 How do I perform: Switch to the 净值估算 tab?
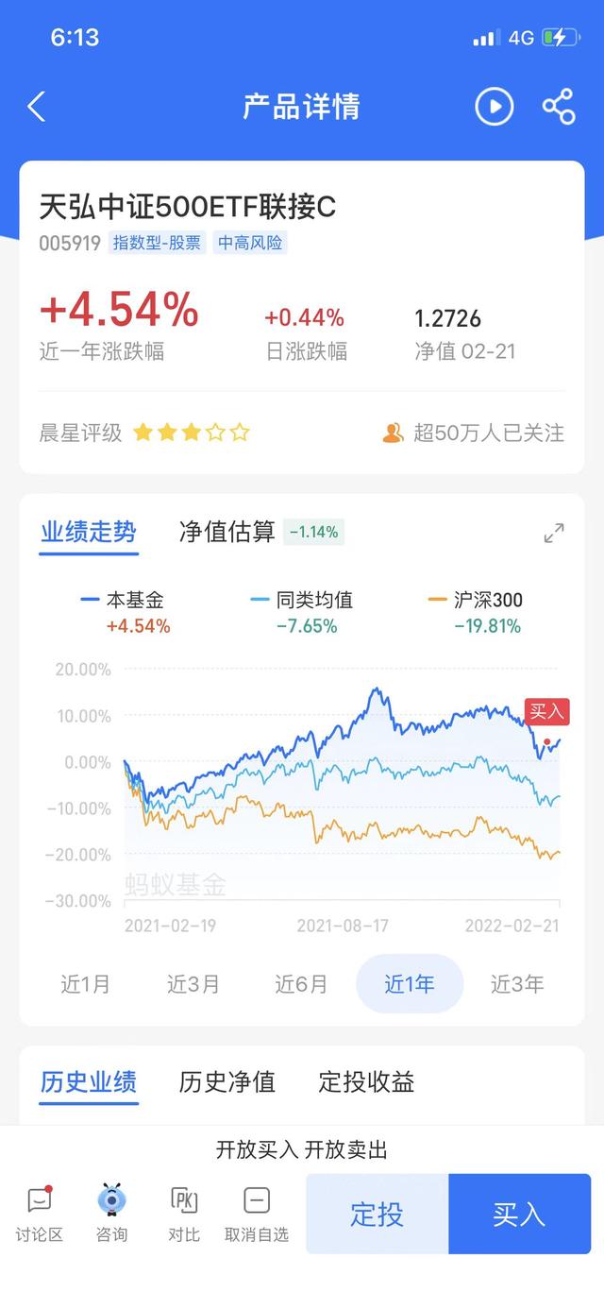(x=227, y=532)
